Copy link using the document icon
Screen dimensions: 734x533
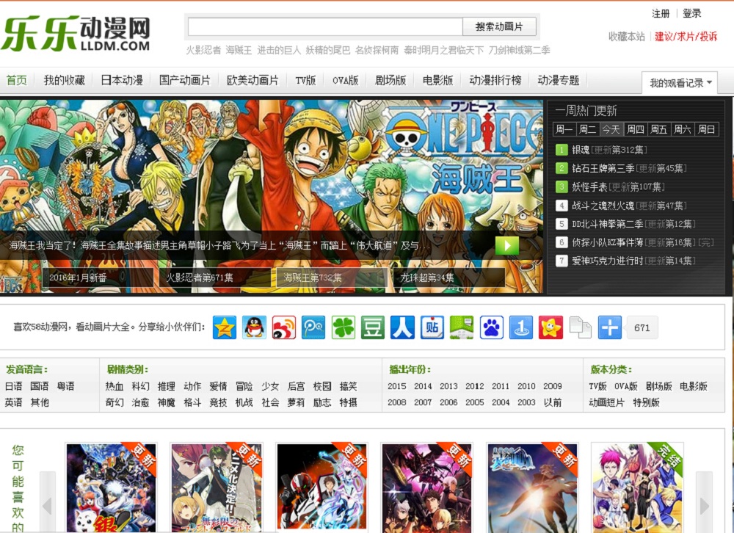click(581, 327)
